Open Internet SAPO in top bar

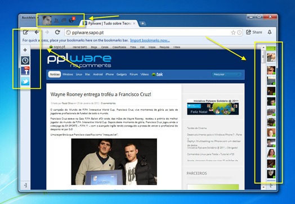(x=80, y=47)
